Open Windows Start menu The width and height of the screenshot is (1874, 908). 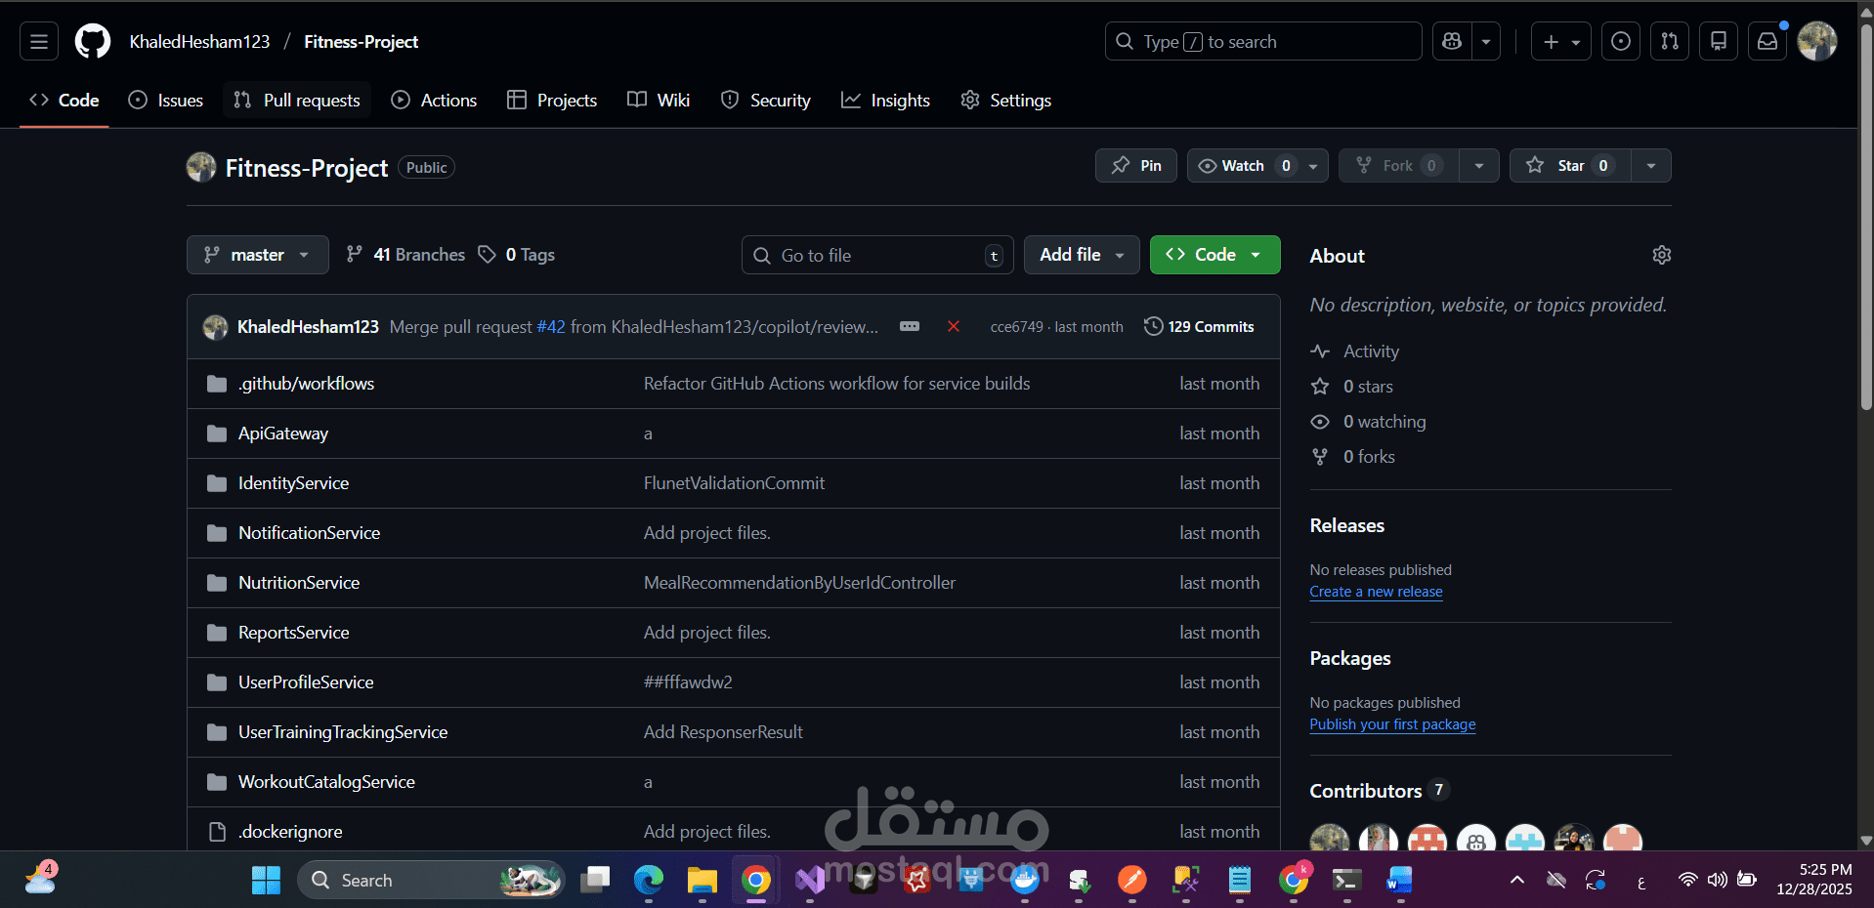click(266, 880)
